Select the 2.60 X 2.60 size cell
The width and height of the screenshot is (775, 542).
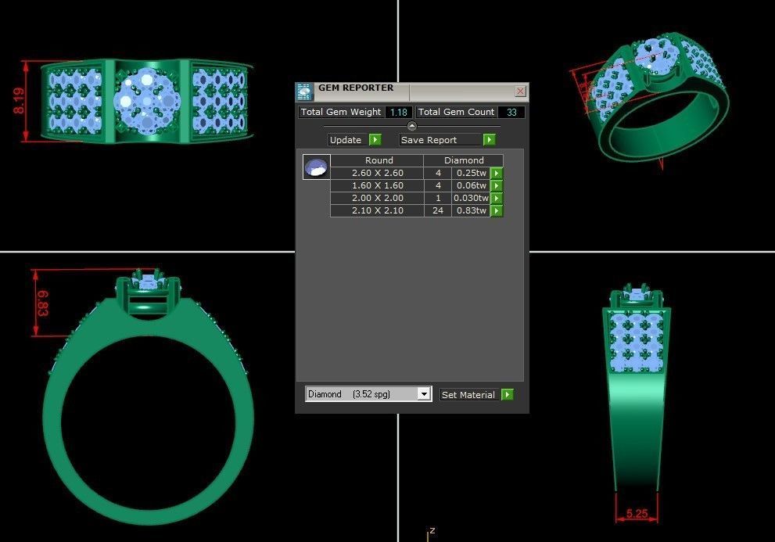click(x=377, y=173)
